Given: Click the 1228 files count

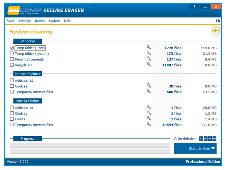Looking at the screenshot, I should pos(173,48).
